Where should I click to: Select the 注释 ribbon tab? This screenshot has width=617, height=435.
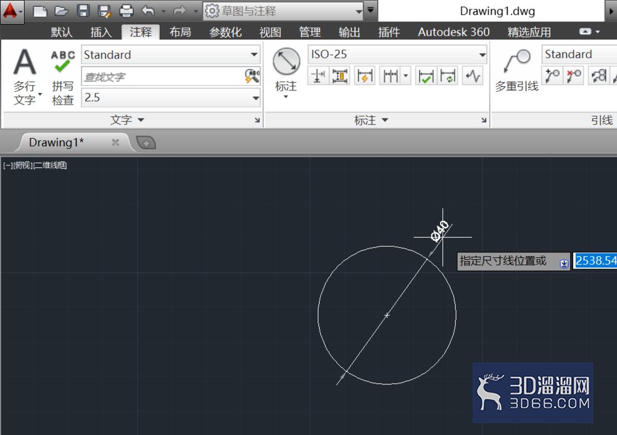(x=141, y=32)
